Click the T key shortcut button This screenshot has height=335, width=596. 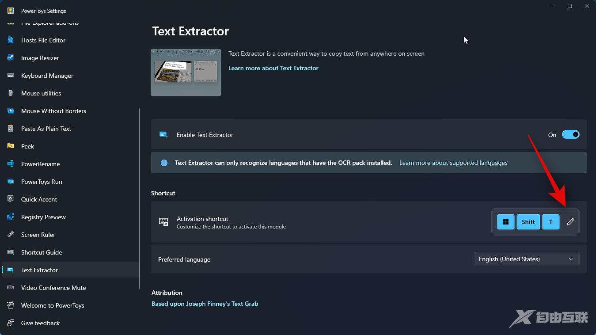pyautogui.click(x=551, y=222)
